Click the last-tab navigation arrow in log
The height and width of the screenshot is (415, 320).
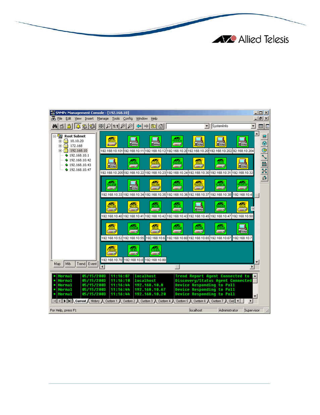click(x=70, y=301)
